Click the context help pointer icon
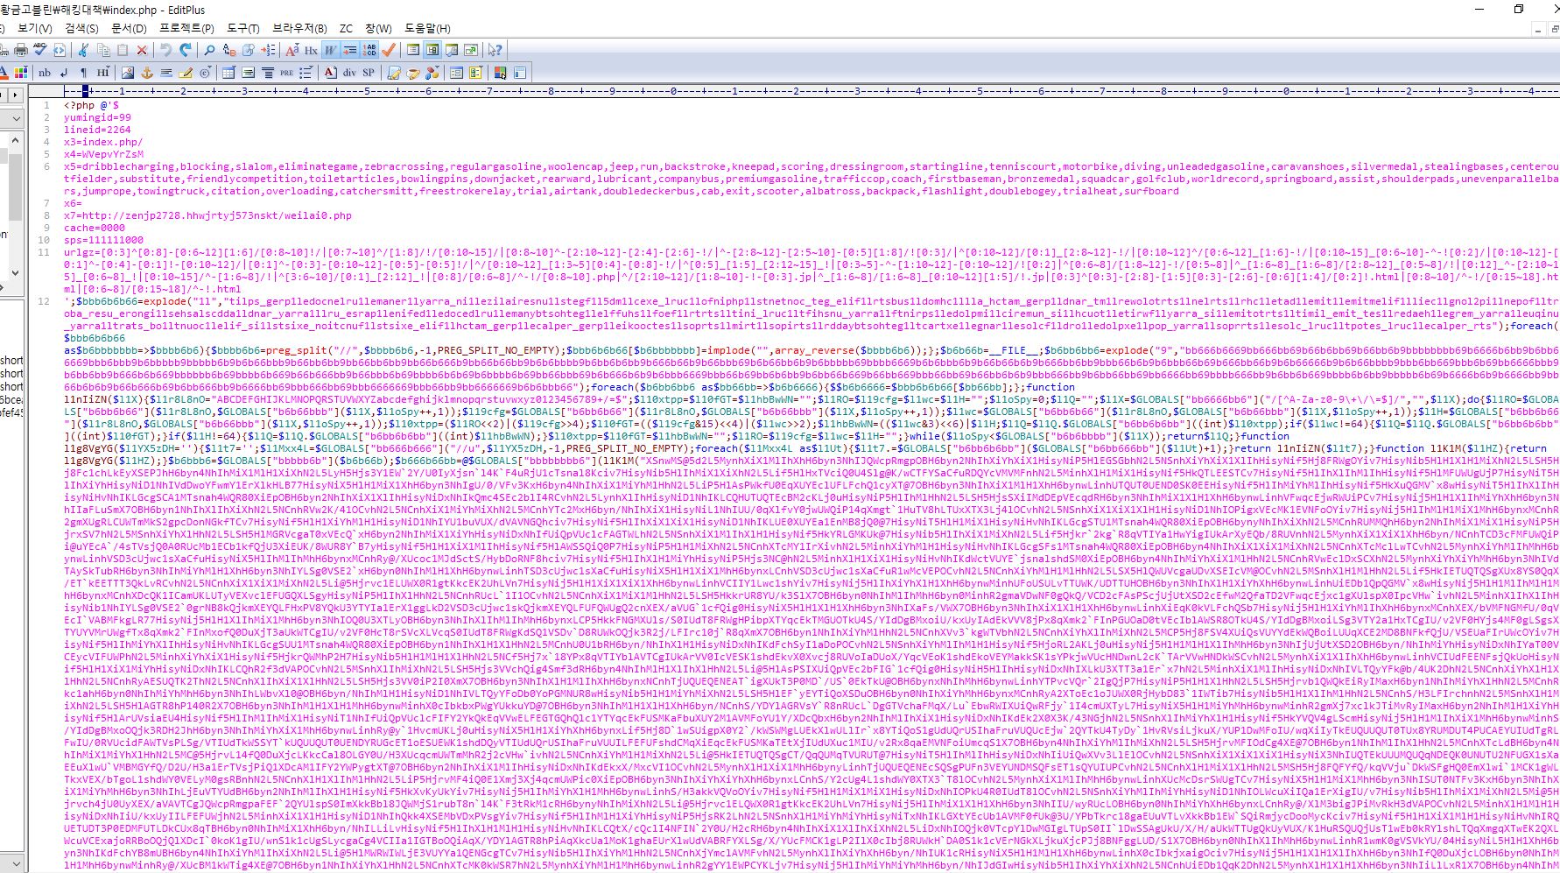This screenshot has height=873, width=1560. point(495,50)
